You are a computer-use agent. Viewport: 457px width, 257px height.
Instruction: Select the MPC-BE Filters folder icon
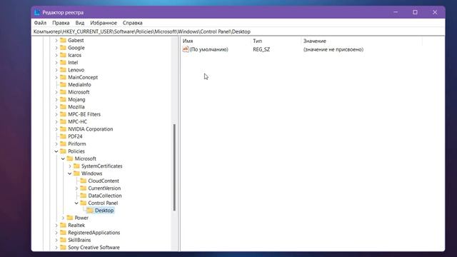63,114
